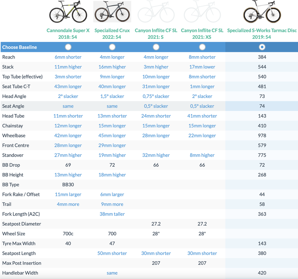This screenshot has height=279, width=298.
Task: Click the Trail row label
Action: click(x=7, y=204)
